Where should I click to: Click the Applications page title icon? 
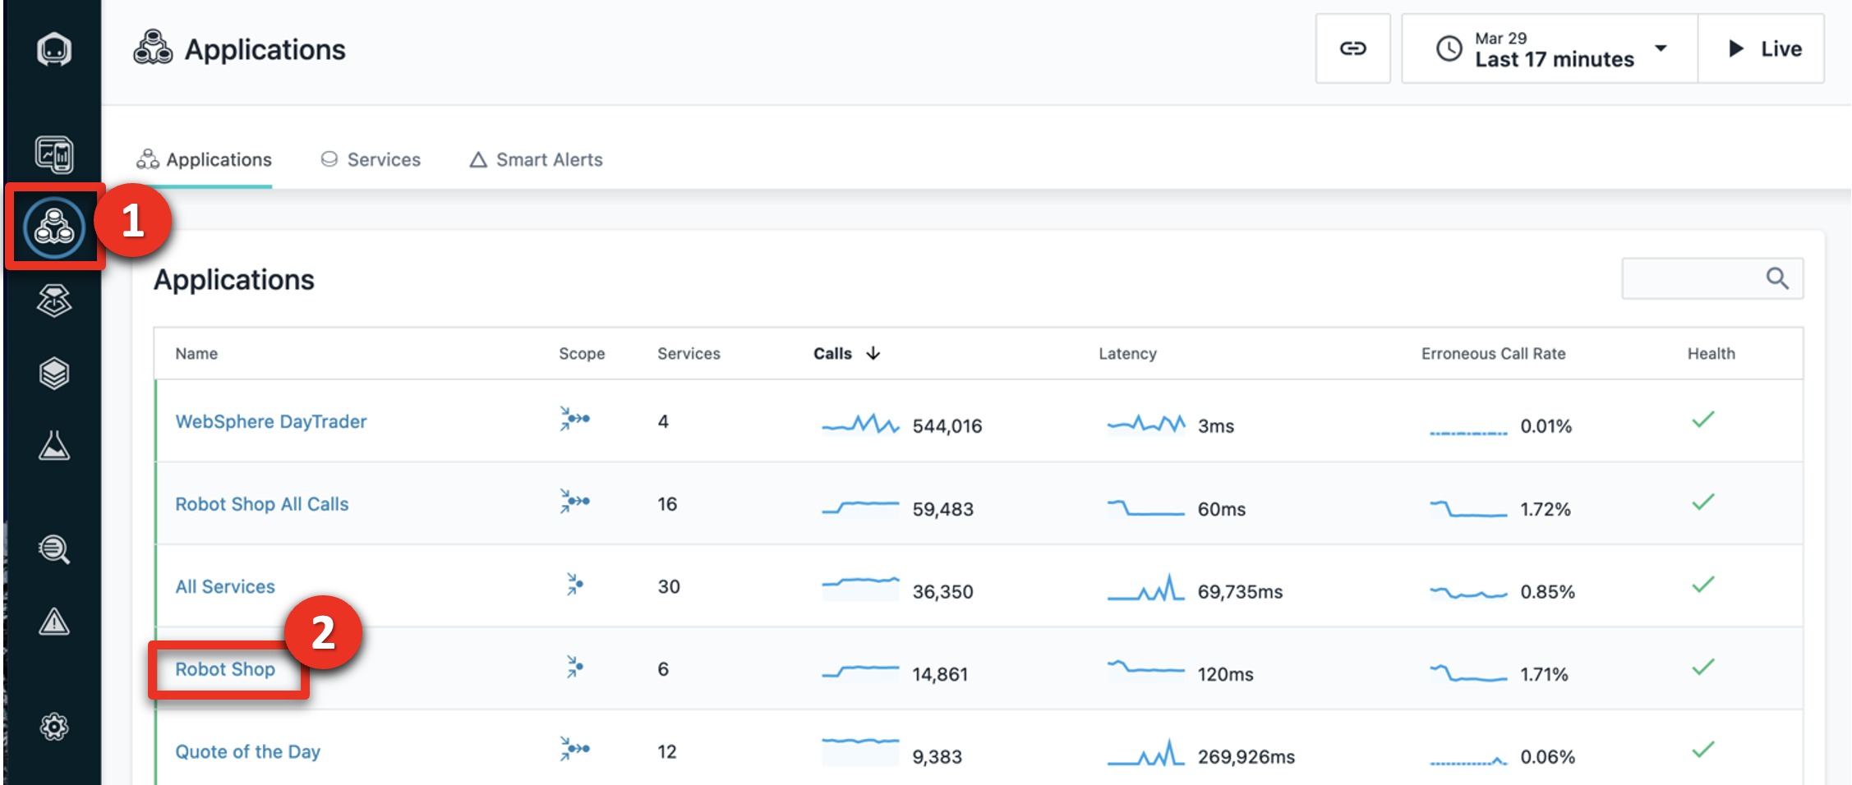click(153, 48)
